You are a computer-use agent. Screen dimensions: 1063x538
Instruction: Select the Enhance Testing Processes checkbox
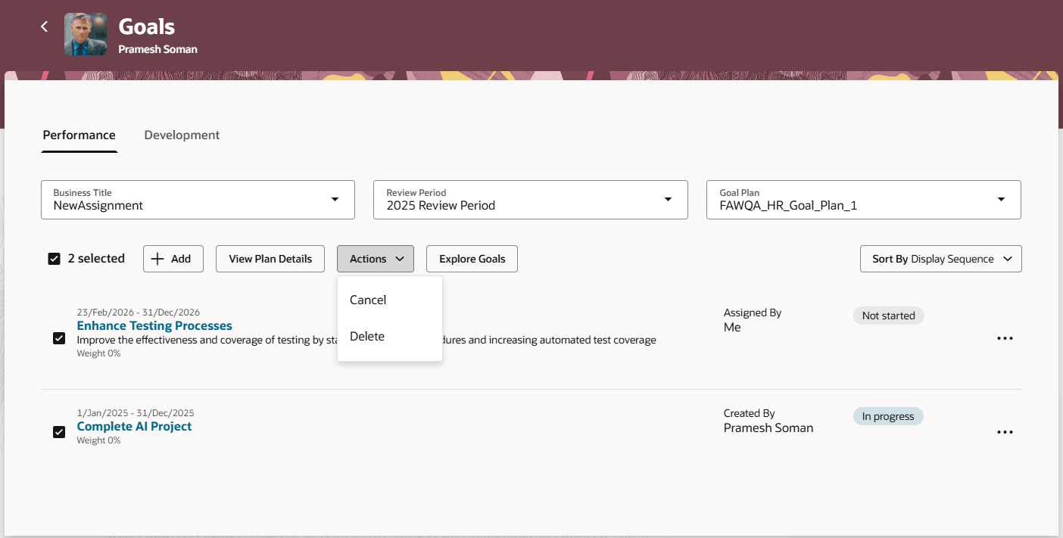point(58,338)
